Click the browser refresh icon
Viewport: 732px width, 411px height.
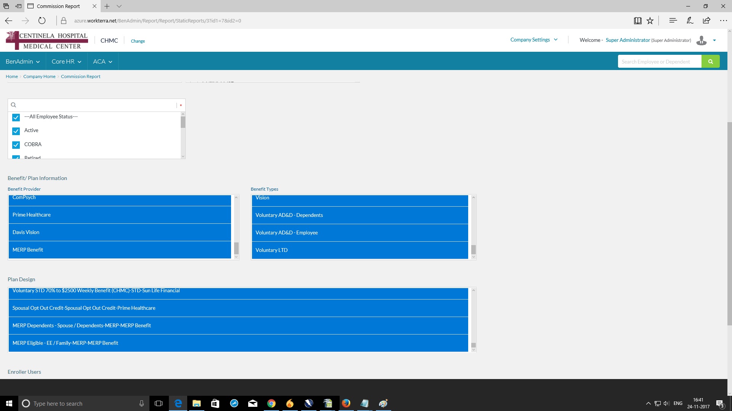42,21
